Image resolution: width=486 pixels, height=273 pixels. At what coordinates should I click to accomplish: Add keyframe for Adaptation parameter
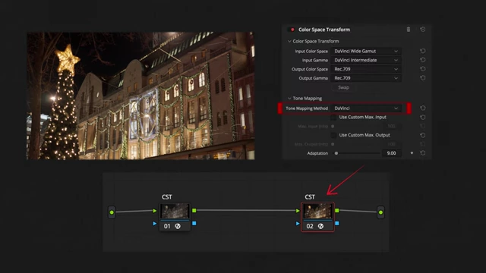(412, 153)
